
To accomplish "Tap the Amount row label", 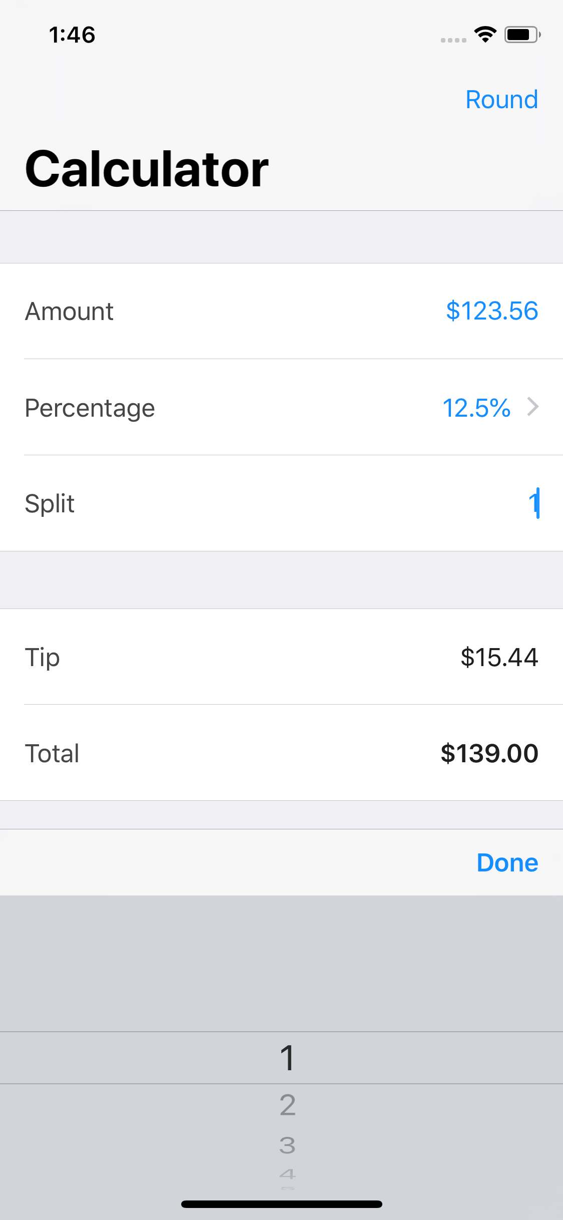I will coord(69,312).
